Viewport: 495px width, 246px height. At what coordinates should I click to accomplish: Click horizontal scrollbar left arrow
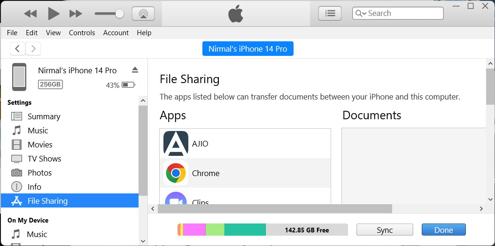pos(153,209)
